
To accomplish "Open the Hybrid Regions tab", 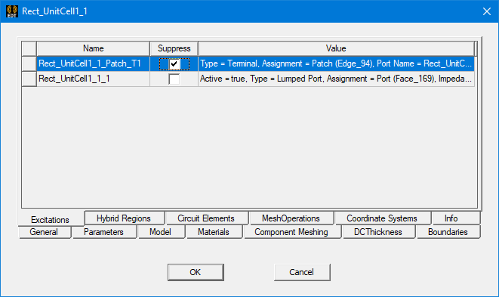I will pos(124,218).
